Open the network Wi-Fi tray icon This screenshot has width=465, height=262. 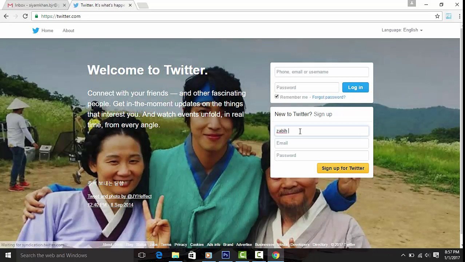click(420, 255)
